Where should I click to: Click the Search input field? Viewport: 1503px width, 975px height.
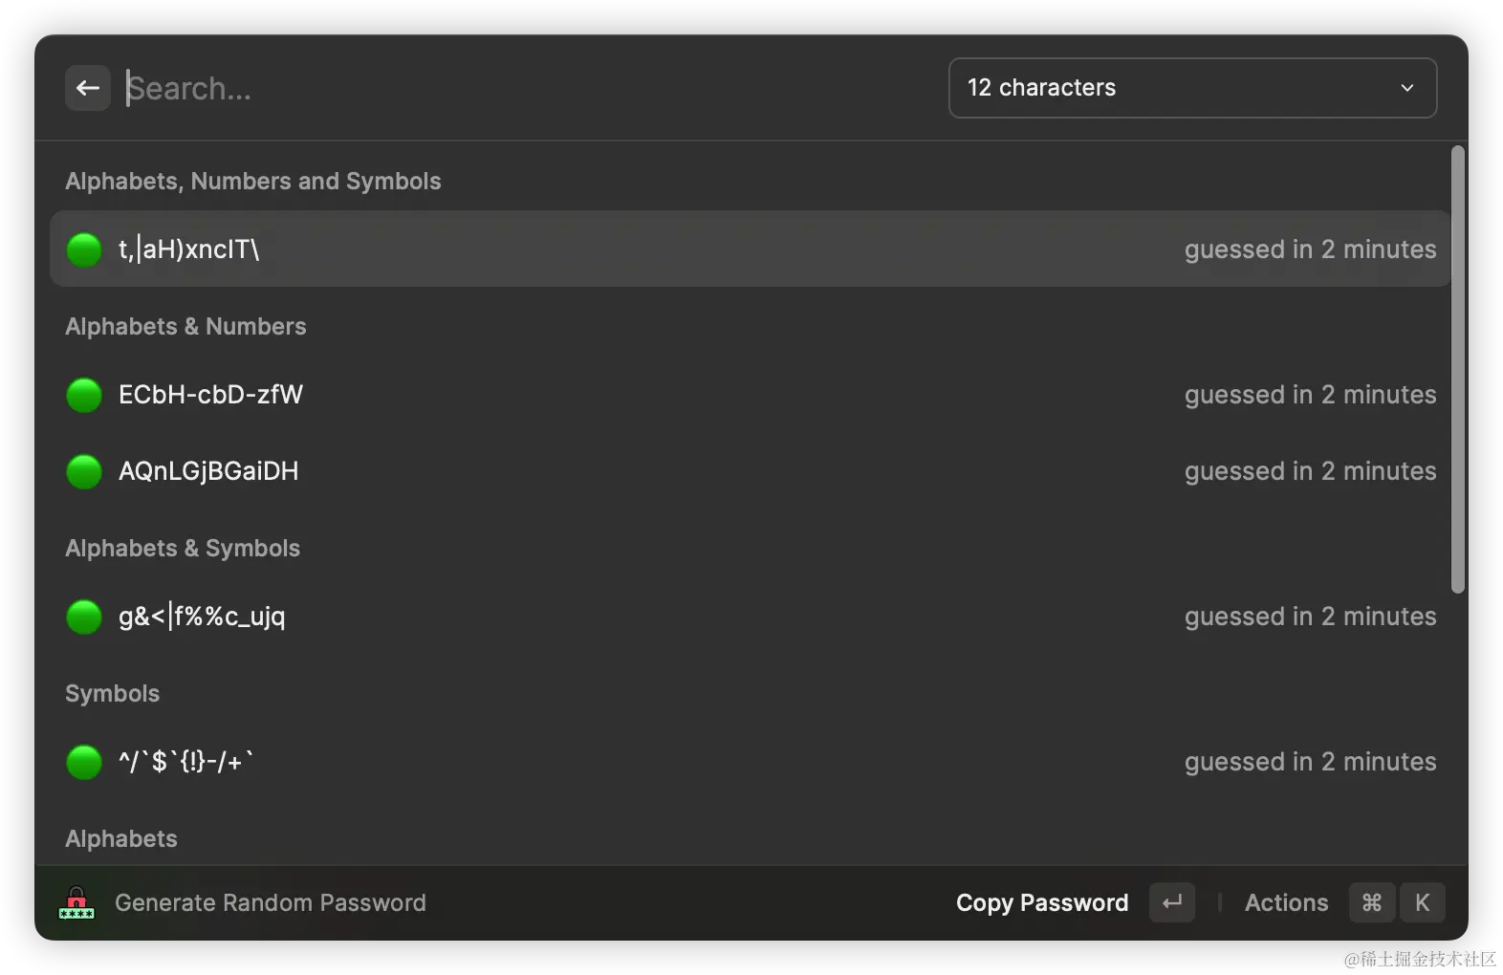tap(526, 88)
